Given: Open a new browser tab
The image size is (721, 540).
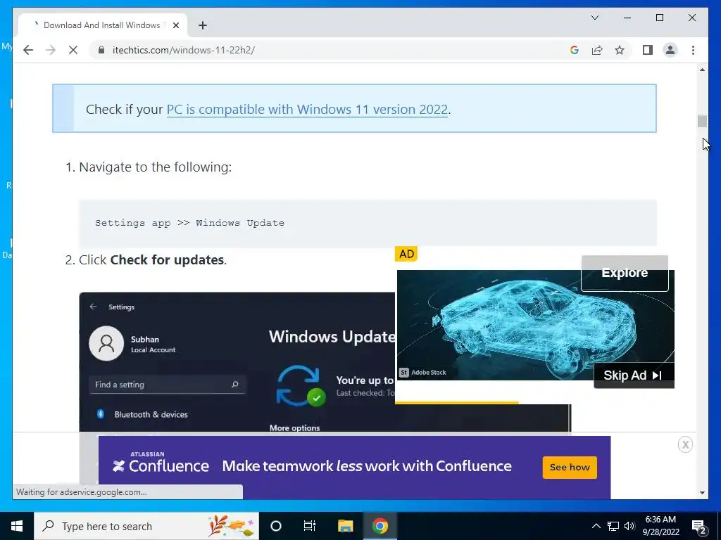Looking at the screenshot, I should click(x=202, y=25).
